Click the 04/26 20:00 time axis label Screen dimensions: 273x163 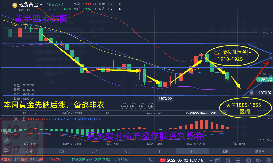tap(113, 113)
